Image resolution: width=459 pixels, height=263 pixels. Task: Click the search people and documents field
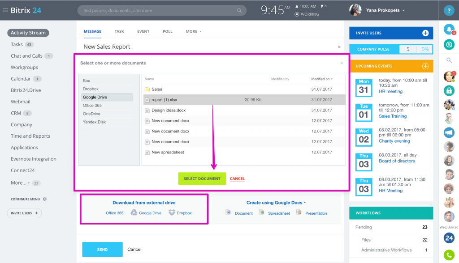tap(162, 11)
